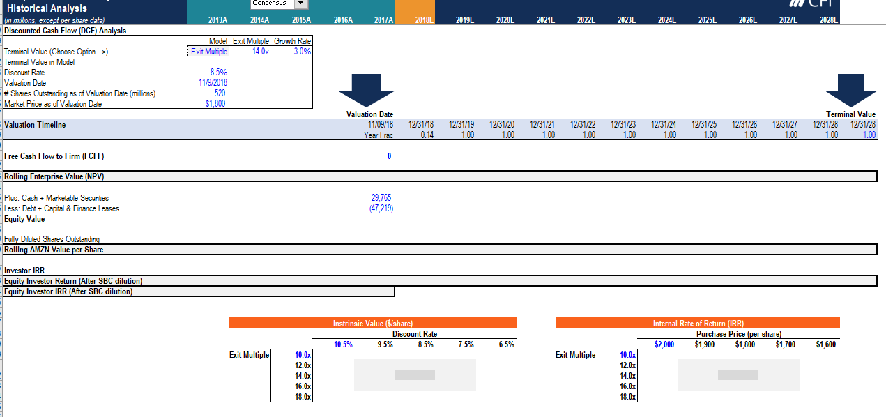The width and height of the screenshot is (886, 417).
Task: Click 18.0x in the Intrinsic Value exit multiples
Action: pyautogui.click(x=301, y=396)
